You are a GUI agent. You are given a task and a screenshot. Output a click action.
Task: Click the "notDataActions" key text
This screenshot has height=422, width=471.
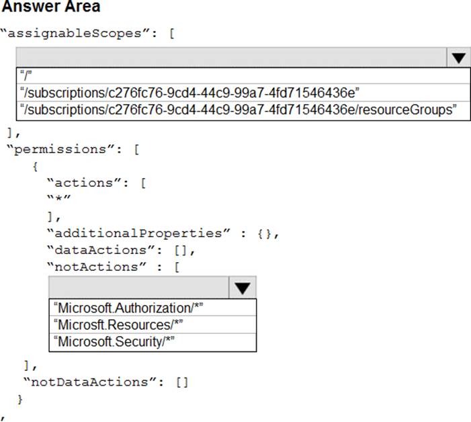coord(93,382)
